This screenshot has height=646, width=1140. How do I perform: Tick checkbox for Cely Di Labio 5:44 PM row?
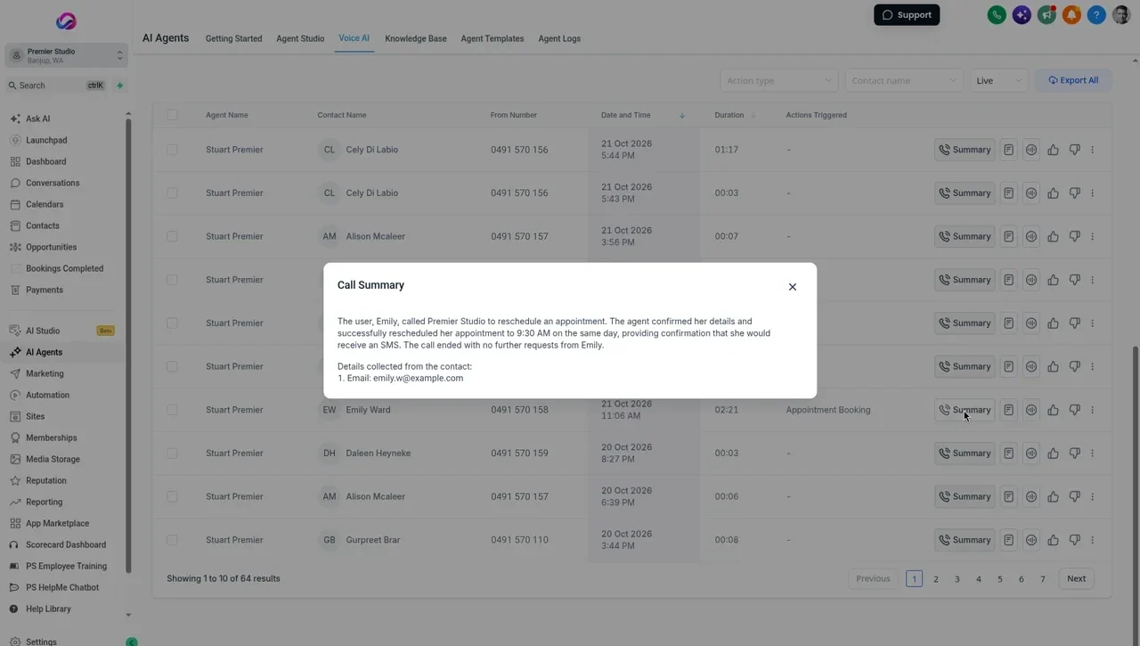tap(172, 150)
